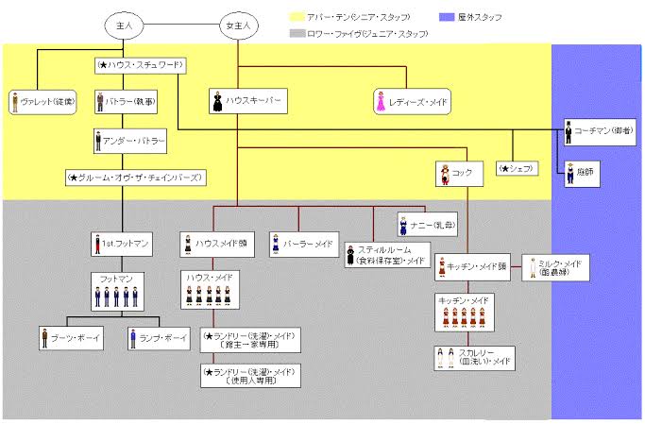Click the グルーム・オヴ・ザ・チェインバーズ box
This screenshot has height=424, width=645.
tap(135, 178)
